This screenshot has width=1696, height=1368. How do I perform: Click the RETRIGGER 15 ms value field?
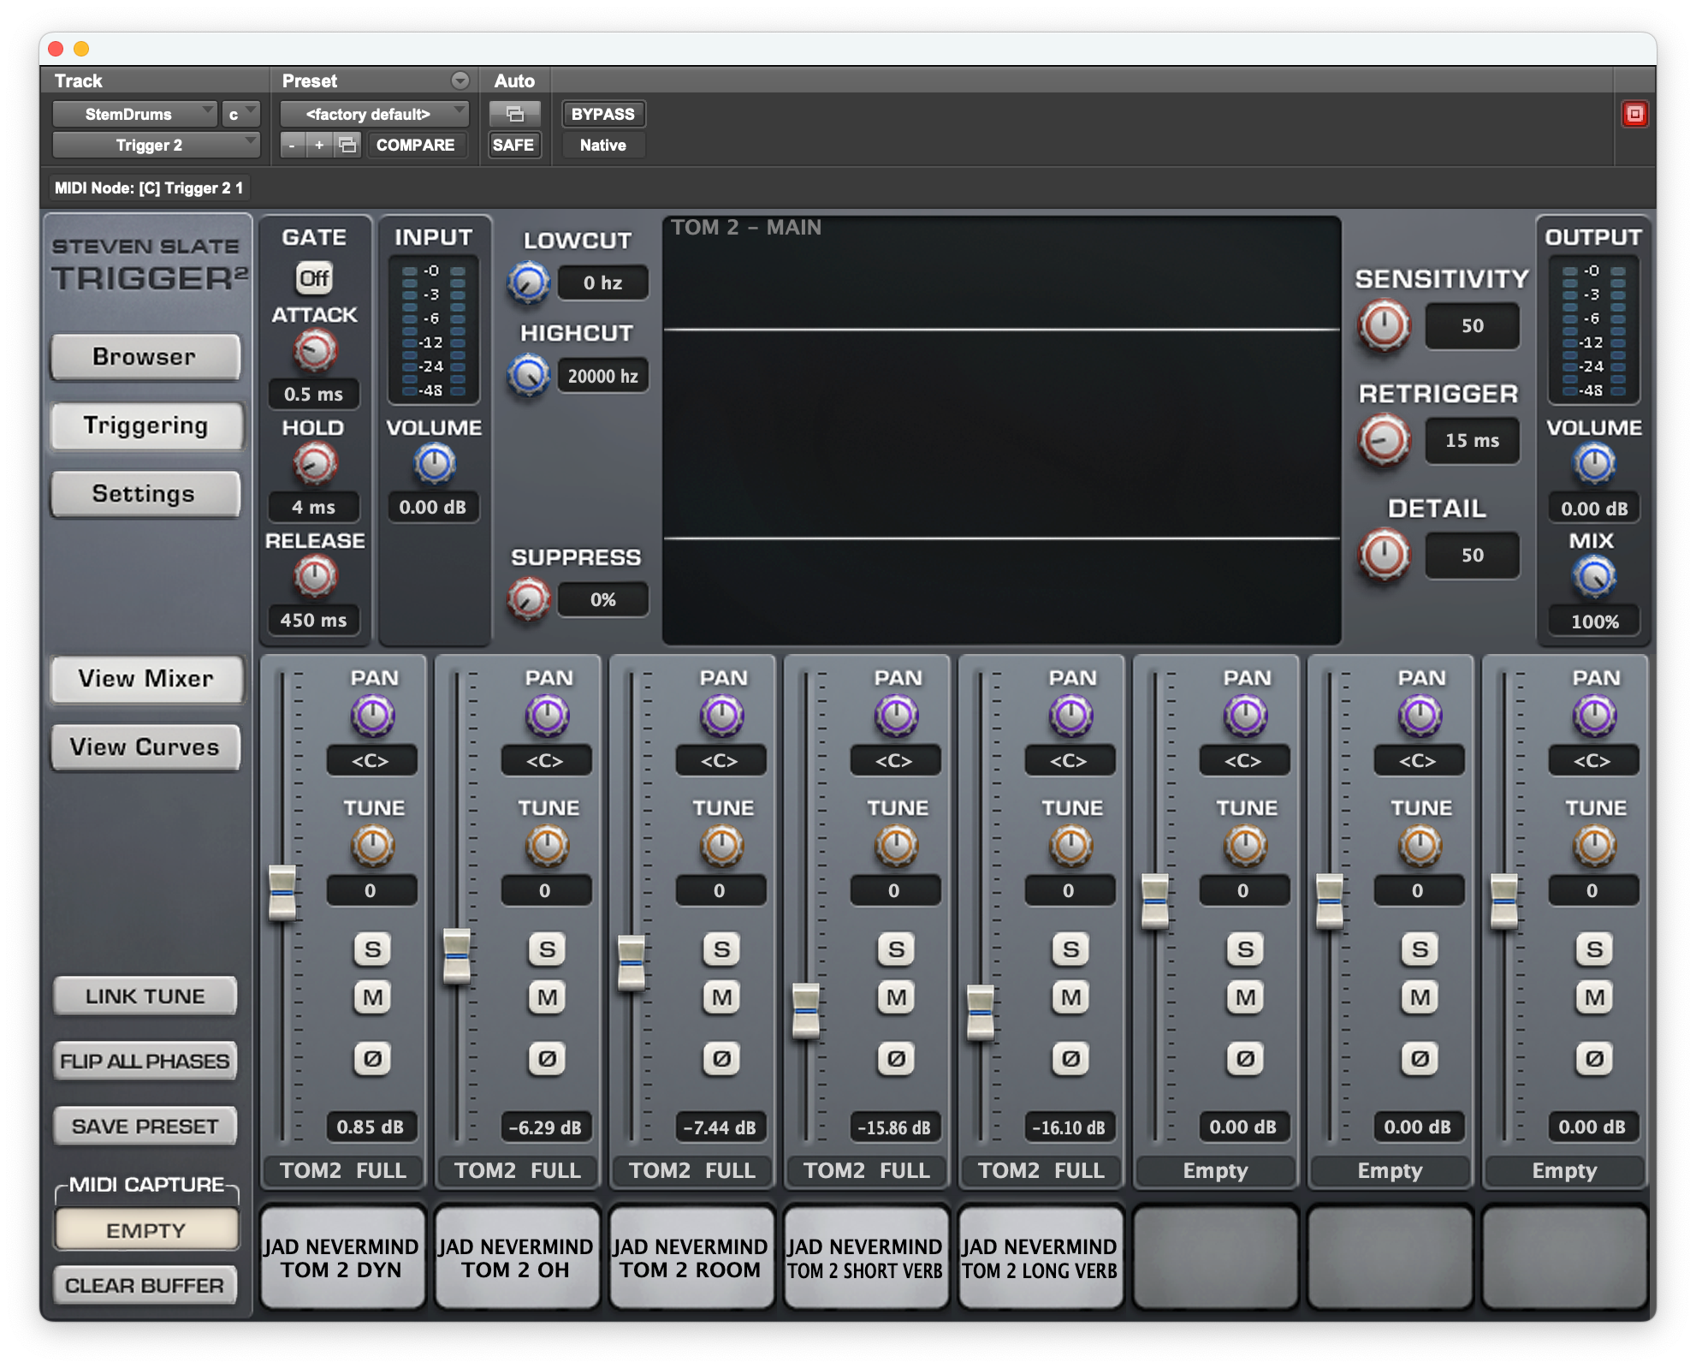[1472, 441]
